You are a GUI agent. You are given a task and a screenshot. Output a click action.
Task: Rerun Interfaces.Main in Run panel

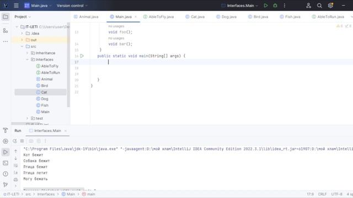coord(15,141)
